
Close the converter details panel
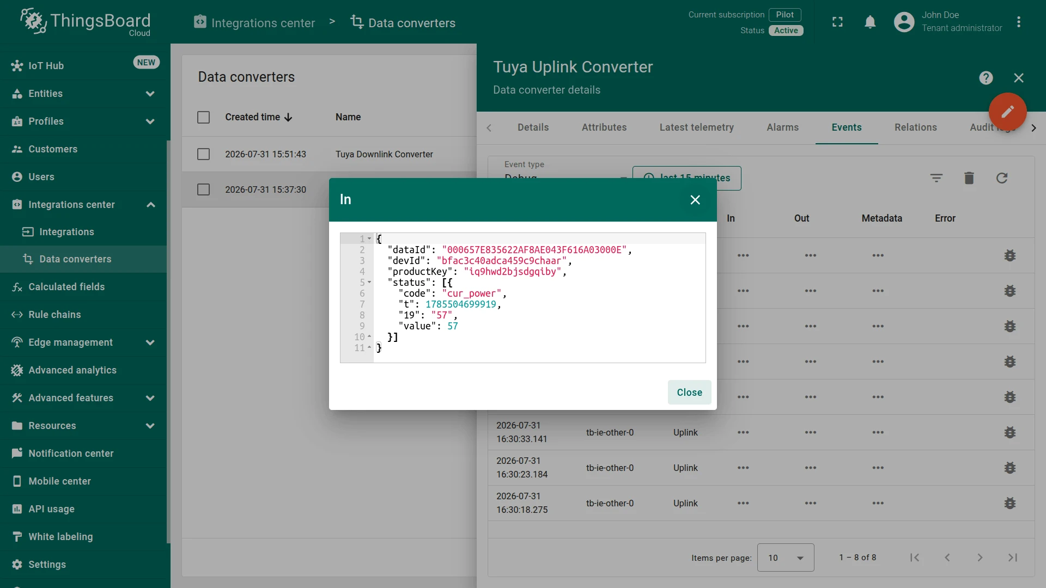point(1018,78)
